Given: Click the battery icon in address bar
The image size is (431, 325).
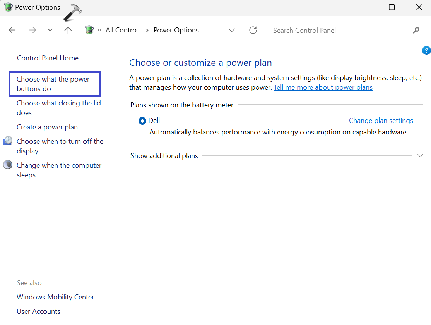Looking at the screenshot, I should 89,30.
